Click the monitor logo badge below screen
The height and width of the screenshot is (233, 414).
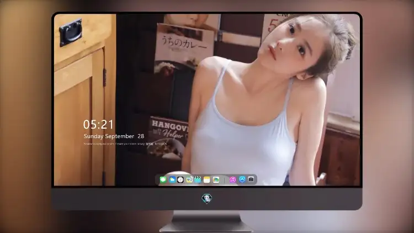[x=207, y=198]
